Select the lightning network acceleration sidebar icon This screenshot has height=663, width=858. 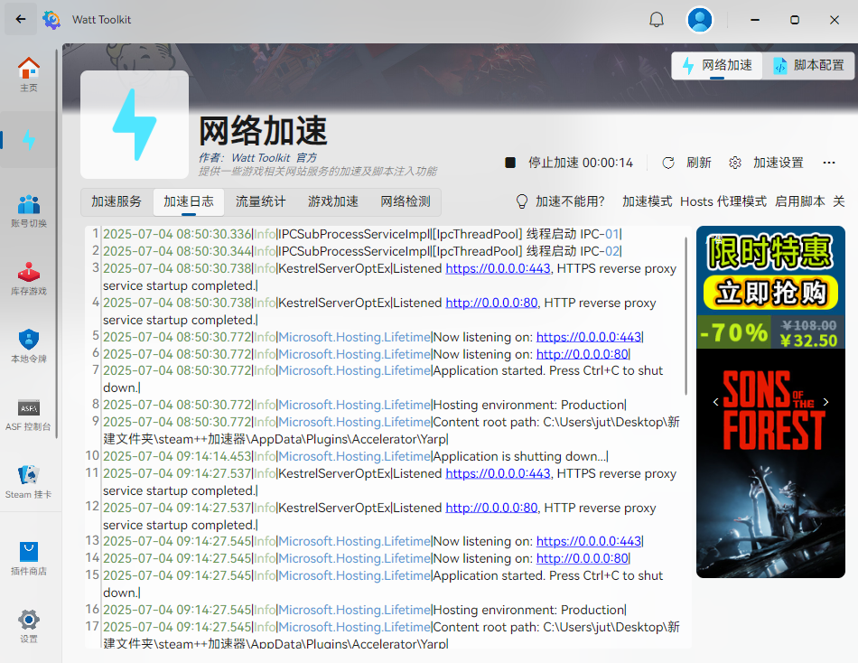pyautogui.click(x=29, y=140)
